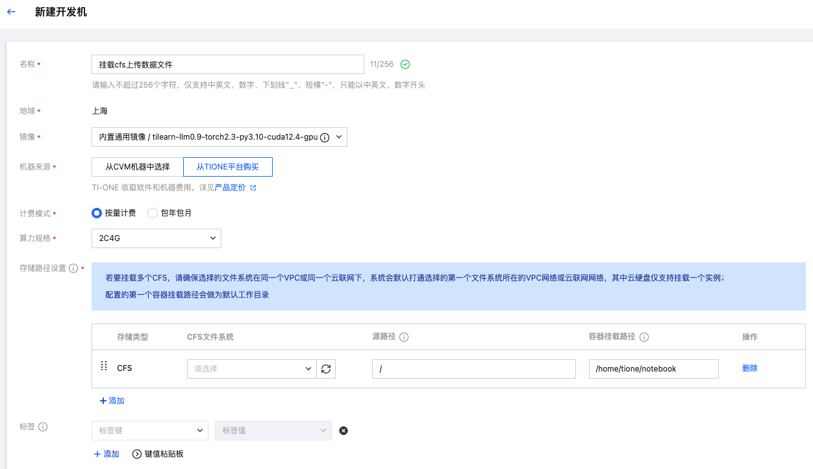Switch to 从CVM机器中选择 machine source
Image resolution: width=813 pixels, height=469 pixels.
point(138,167)
